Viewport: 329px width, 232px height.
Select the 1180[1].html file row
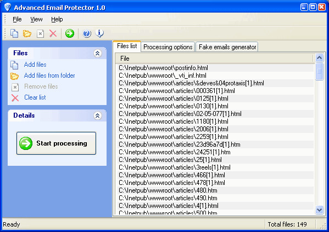215,121
